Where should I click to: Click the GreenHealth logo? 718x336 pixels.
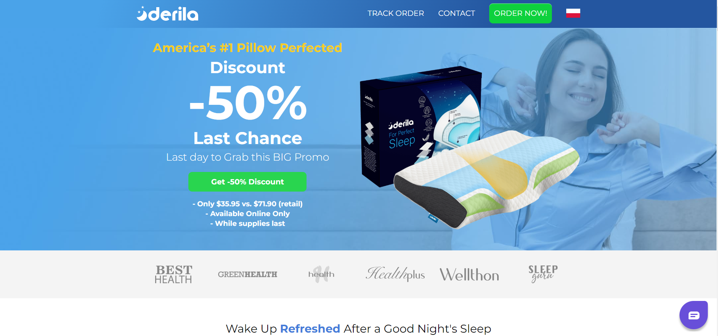(247, 274)
